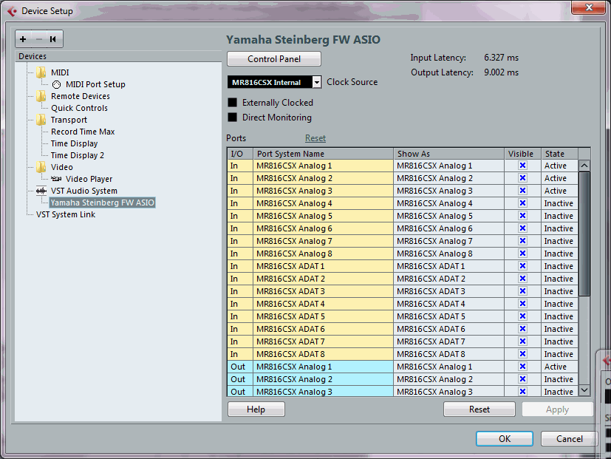Screen dimensions: 611x459
Task: Select Time Display 2 in device tree
Action: point(77,155)
